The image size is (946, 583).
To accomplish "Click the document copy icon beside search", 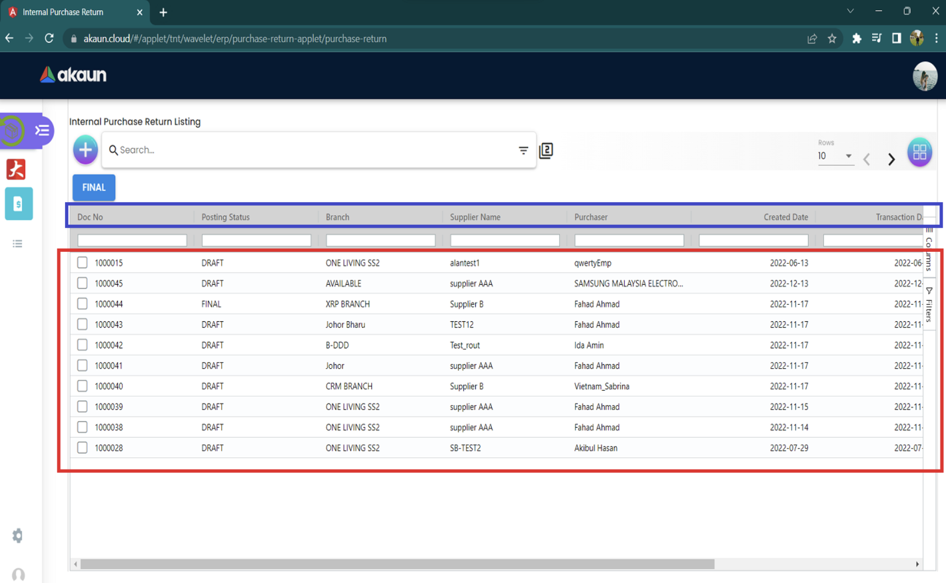I will (x=546, y=150).
